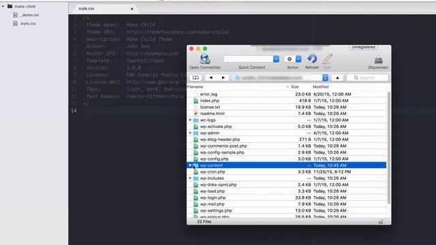Open _demo.txt in the editor sidebar
The width and height of the screenshot is (436, 245).
(29, 15)
